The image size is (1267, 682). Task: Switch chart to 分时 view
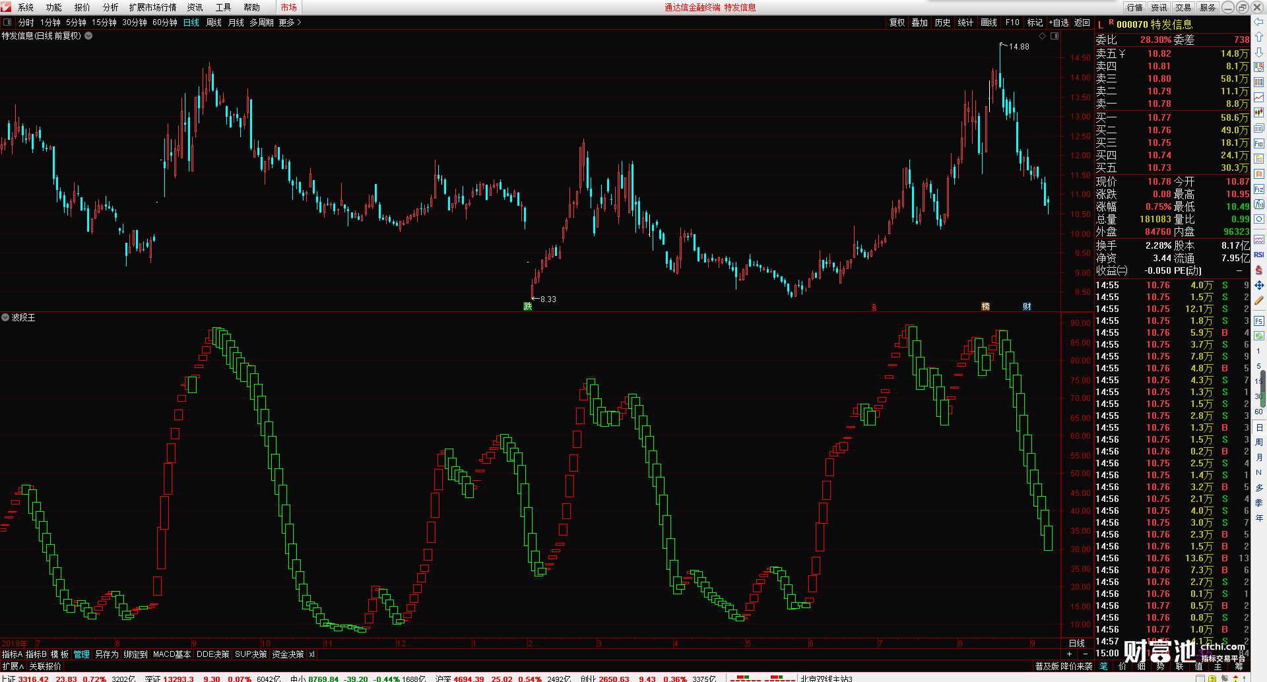click(x=26, y=22)
